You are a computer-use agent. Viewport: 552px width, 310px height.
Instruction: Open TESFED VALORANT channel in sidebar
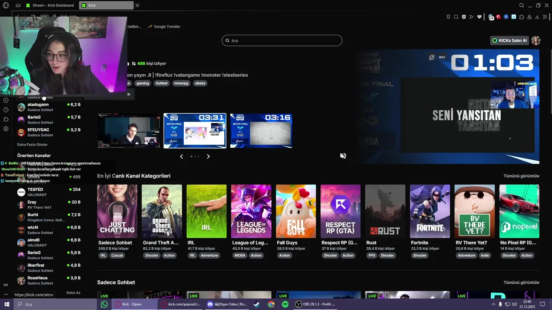point(49,192)
